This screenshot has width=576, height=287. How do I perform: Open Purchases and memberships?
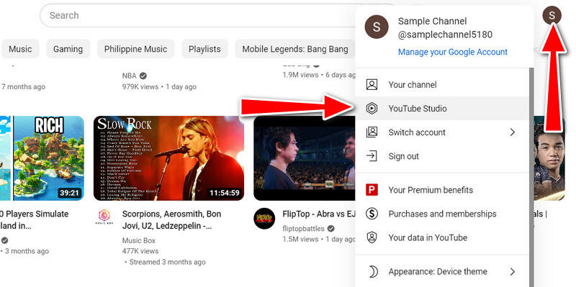(442, 214)
